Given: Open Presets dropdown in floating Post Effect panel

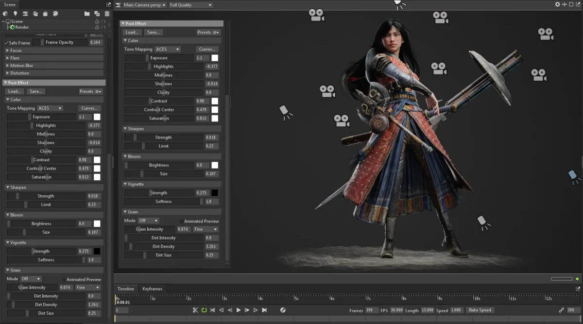Looking at the screenshot, I should pos(208,33).
